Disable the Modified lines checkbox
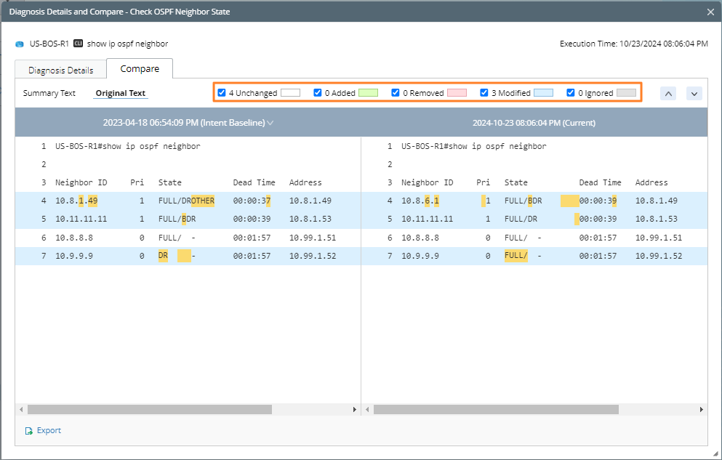The height and width of the screenshot is (460, 722). (x=484, y=93)
